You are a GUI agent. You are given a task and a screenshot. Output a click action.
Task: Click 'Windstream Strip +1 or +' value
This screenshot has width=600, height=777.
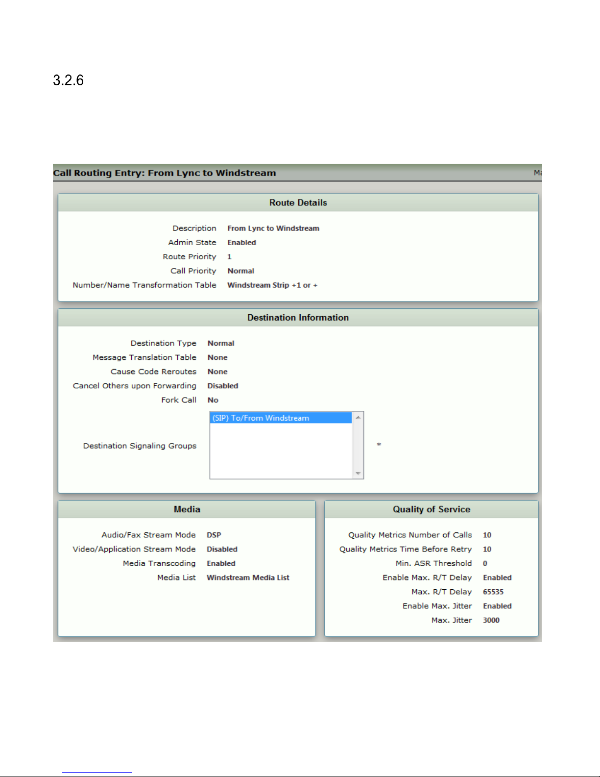pos(272,285)
